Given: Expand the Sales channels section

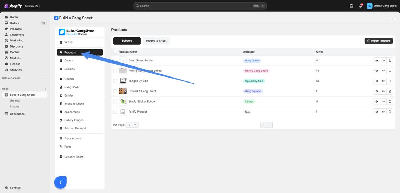Looking at the screenshot, I should click(45, 78).
